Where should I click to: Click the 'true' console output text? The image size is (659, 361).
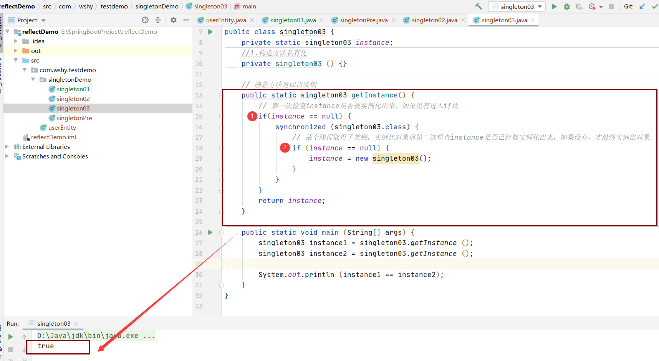(x=46, y=346)
